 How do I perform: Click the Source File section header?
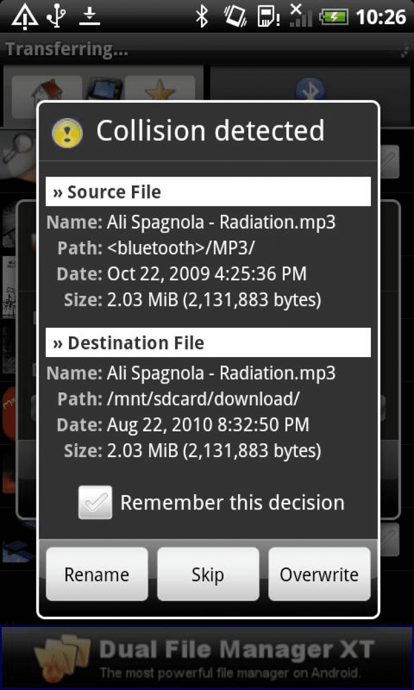(208, 192)
